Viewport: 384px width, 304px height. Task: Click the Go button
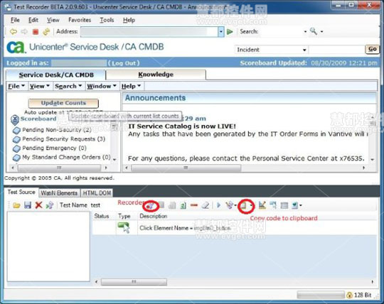(372, 49)
